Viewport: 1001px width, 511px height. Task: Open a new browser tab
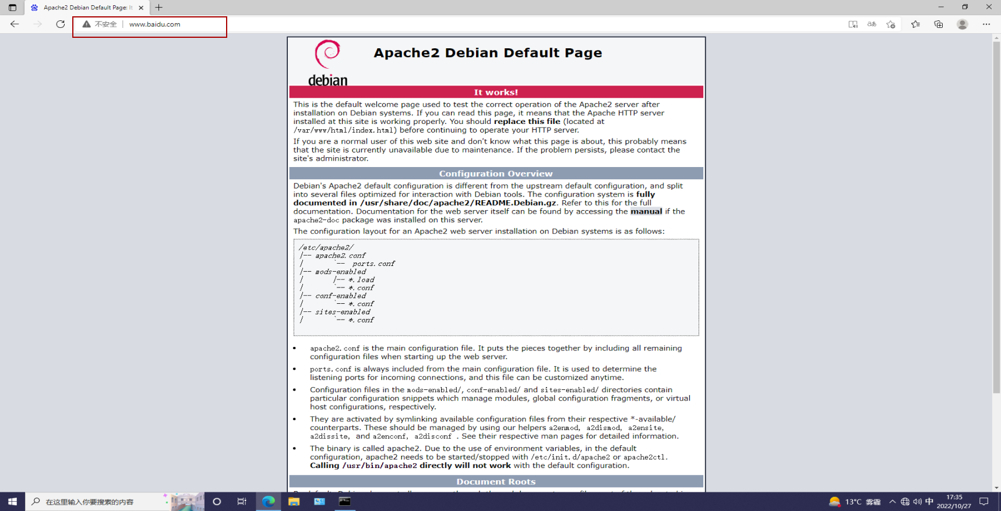(159, 8)
